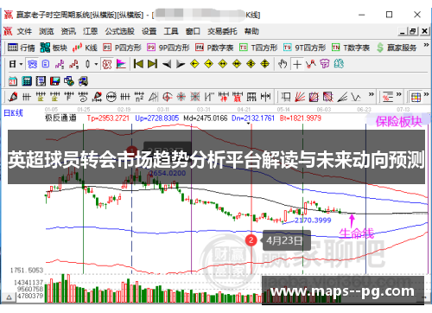Expand the 日 period dropdown arrow

pos(21,64)
